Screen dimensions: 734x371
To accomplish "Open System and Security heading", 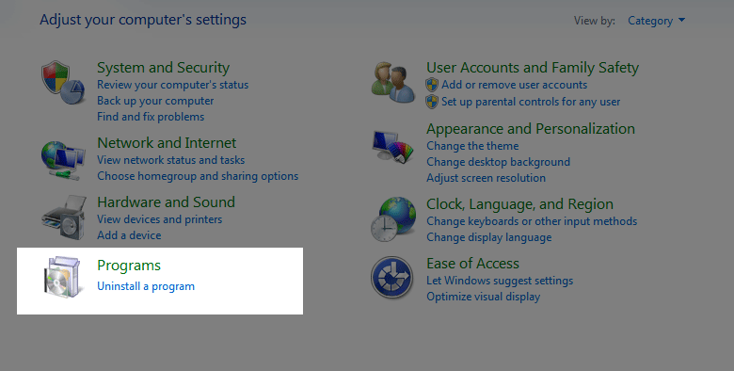I will click(x=164, y=68).
